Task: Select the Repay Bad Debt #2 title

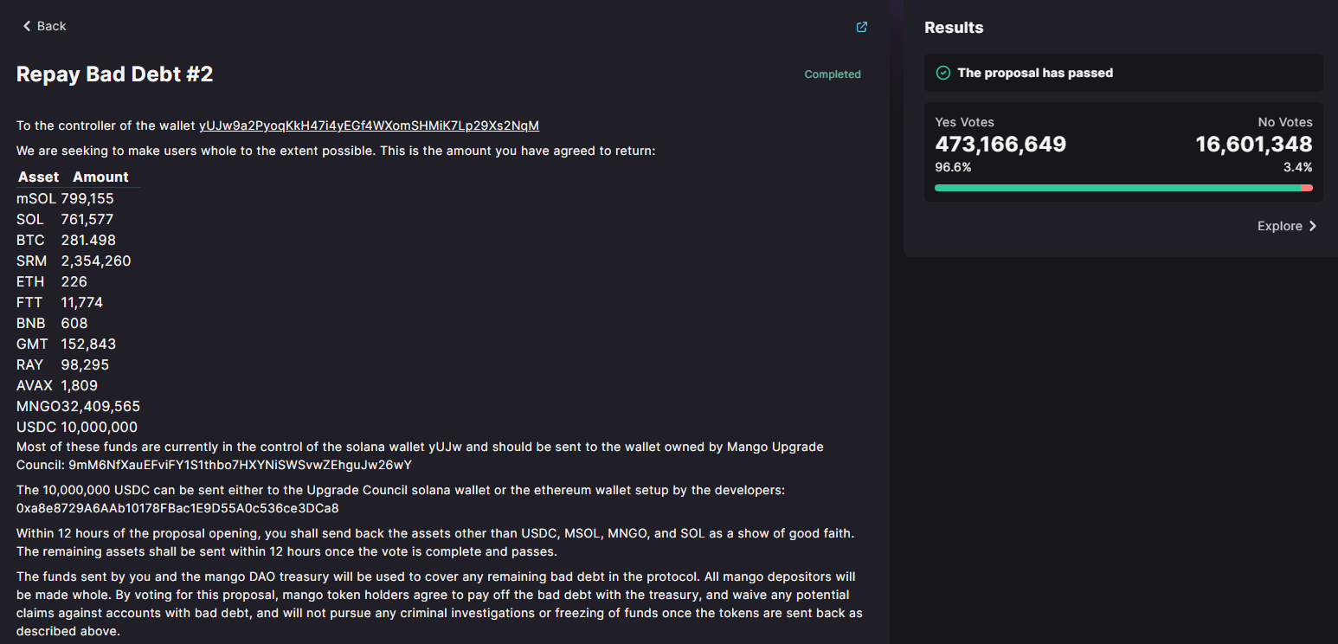Action: (115, 74)
